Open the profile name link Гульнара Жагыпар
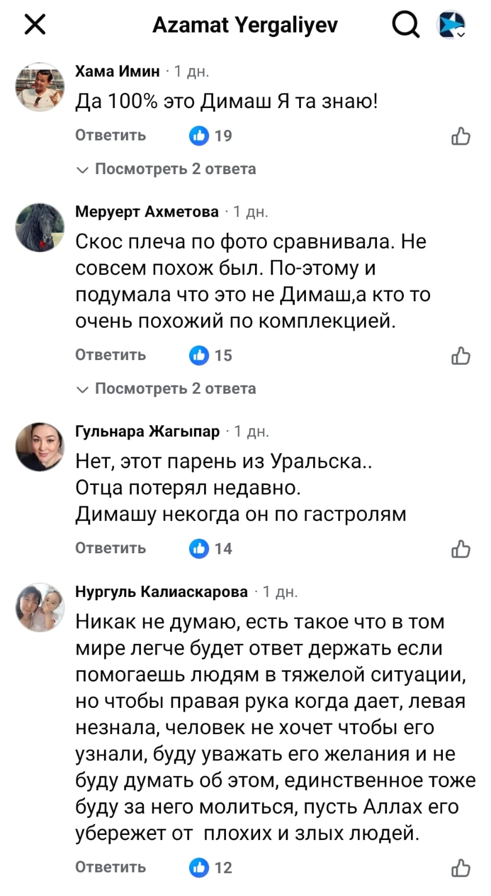Viewport: 491px width, 896px height. (148, 431)
